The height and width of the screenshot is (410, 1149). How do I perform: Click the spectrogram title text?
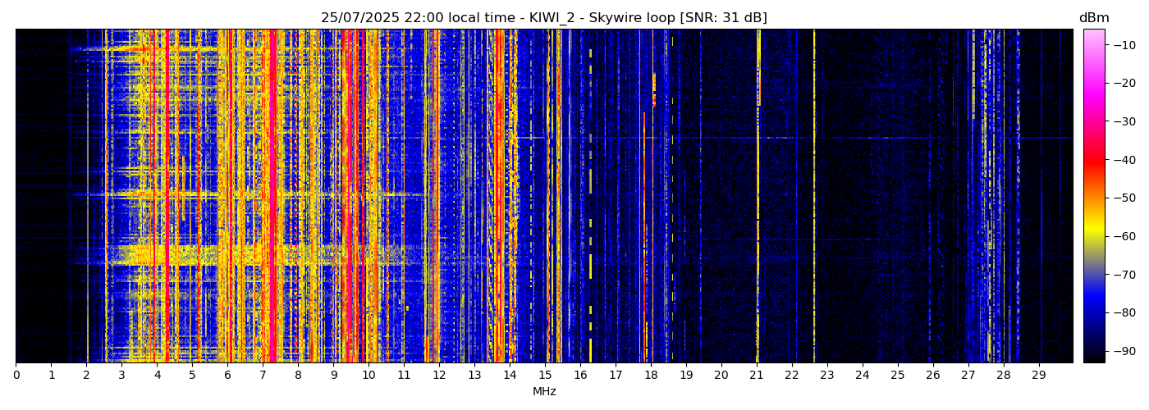[543, 18]
